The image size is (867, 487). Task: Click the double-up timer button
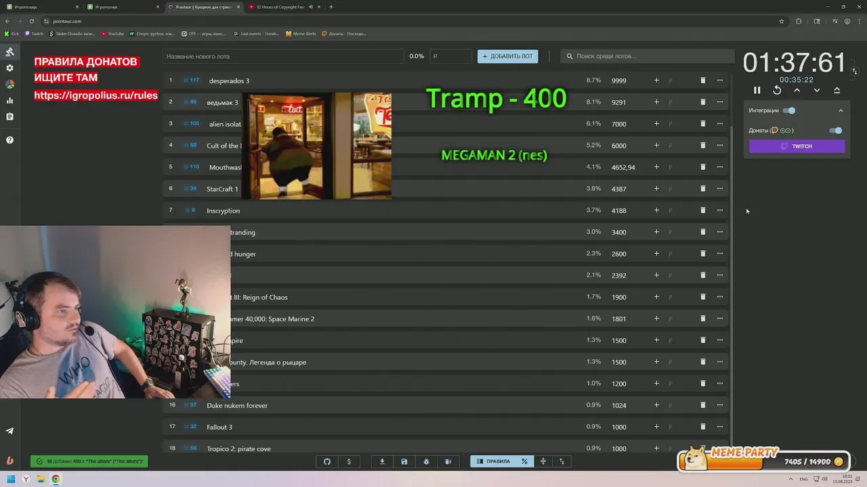[837, 90]
